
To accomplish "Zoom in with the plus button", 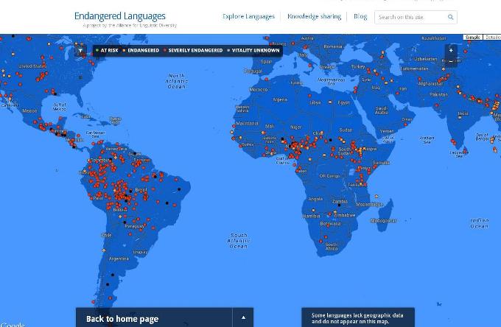I will 451,51.
